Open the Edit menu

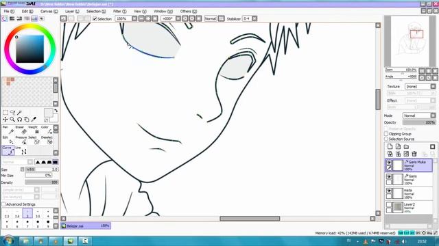27,12
